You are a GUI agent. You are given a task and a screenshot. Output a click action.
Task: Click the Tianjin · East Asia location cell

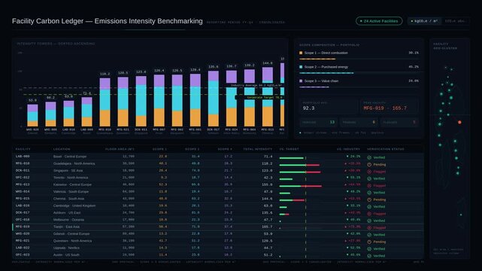[66, 227]
